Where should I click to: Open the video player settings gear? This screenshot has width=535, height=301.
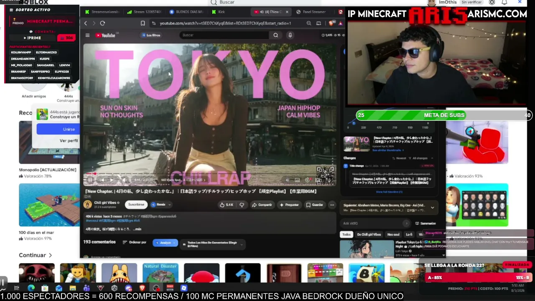(x=308, y=180)
